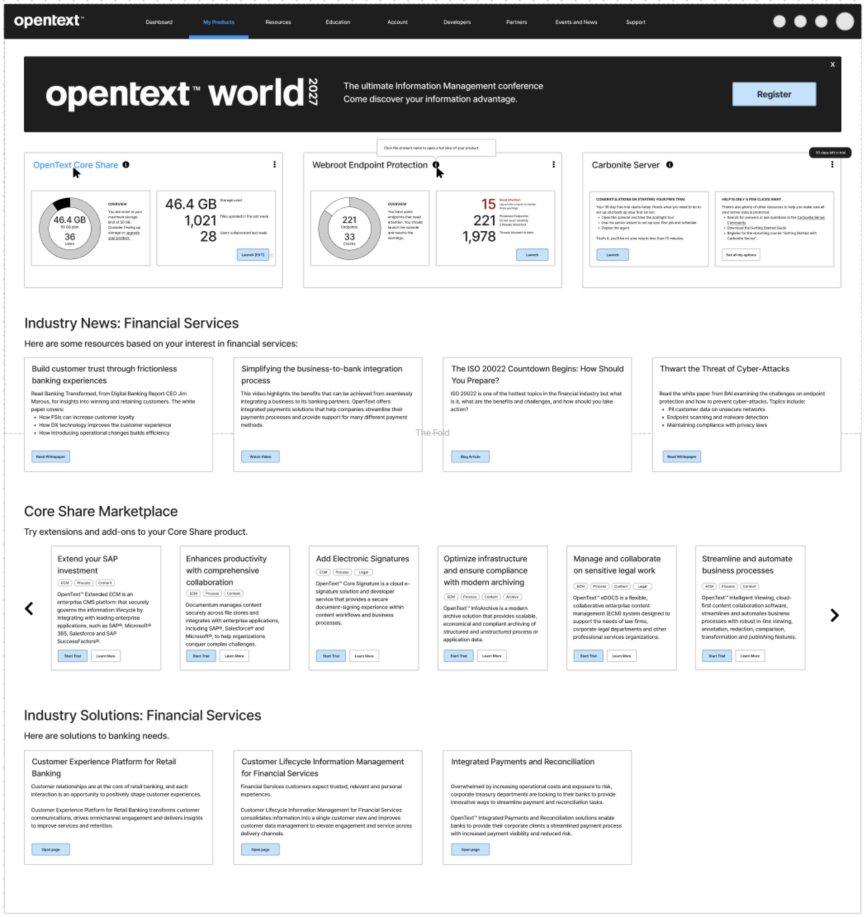Click upgrade your product link
Screen dimensions: 867x917
pos(124,235)
